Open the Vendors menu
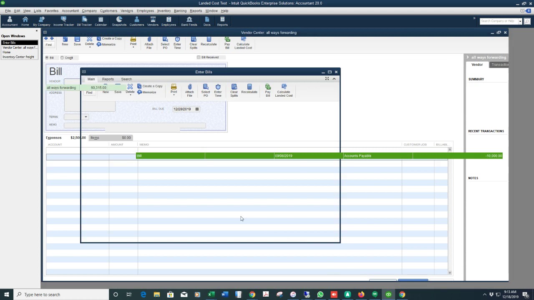 coord(127,10)
